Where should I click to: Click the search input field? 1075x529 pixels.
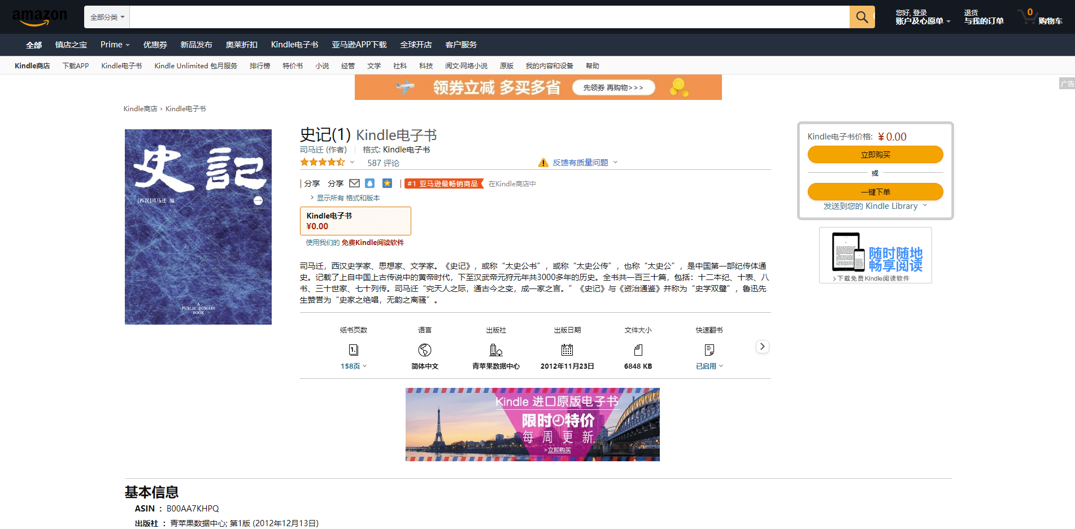pyautogui.click(x=489, y=17)
